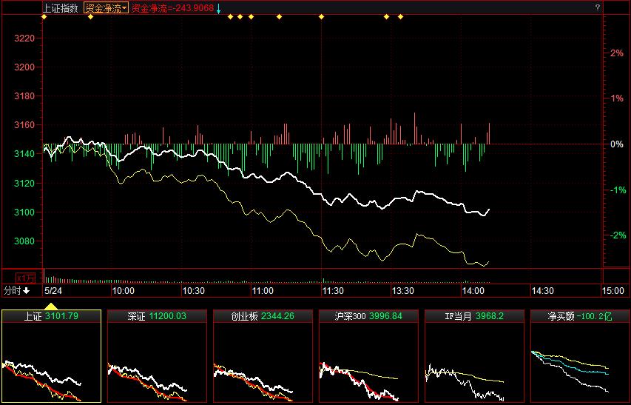The width and height of the screenshot is (631, 405).
Task: Click the rightmost yellow diamond info marker
Action: (401, 16)
